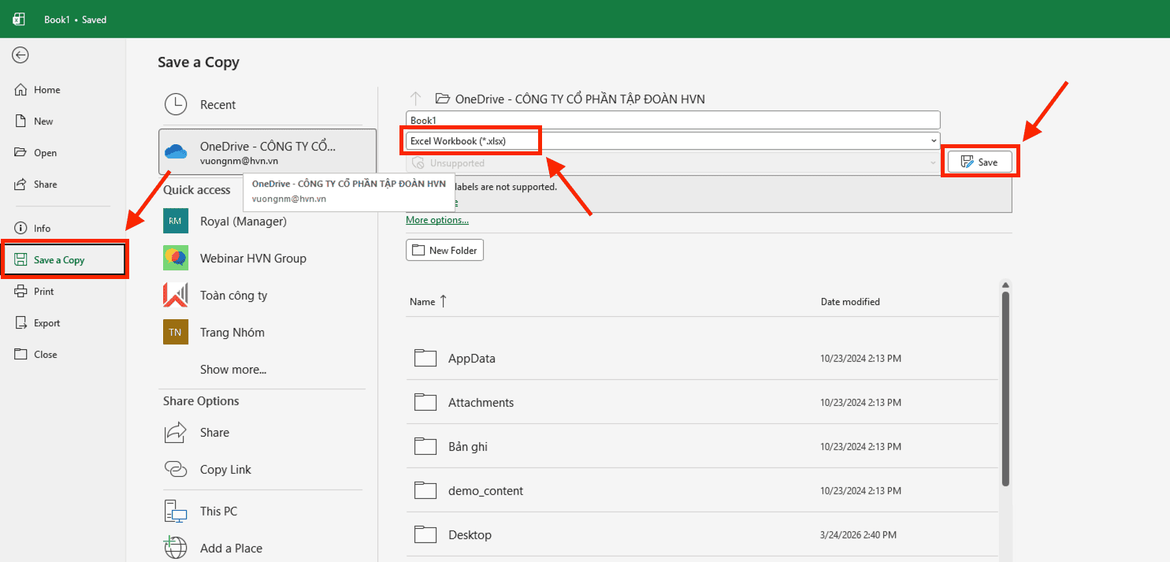Select Info in the backstage sidebar
Viewport: 1170px width, 562px height.
42,229
